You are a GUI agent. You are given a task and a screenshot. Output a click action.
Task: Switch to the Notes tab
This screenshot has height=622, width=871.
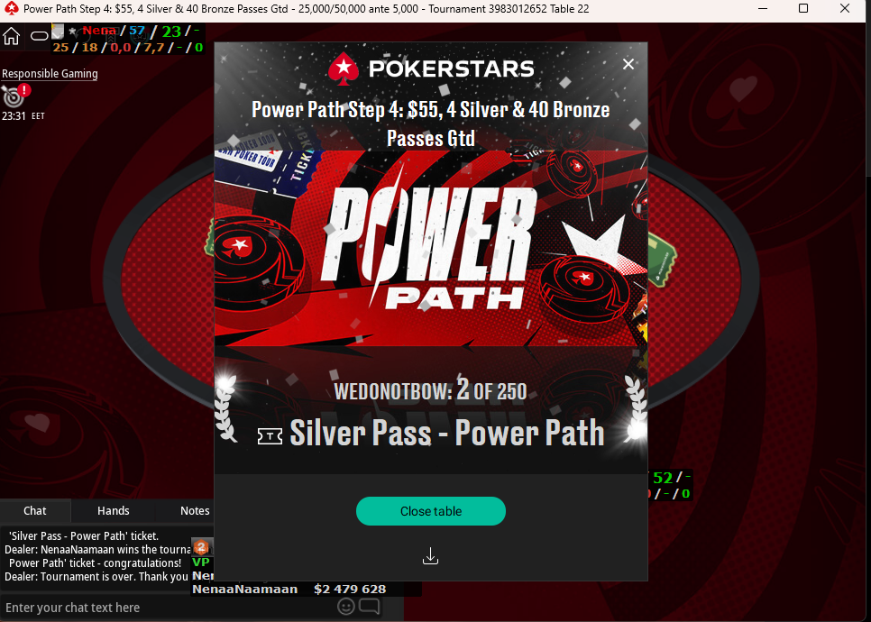[195, 510]
